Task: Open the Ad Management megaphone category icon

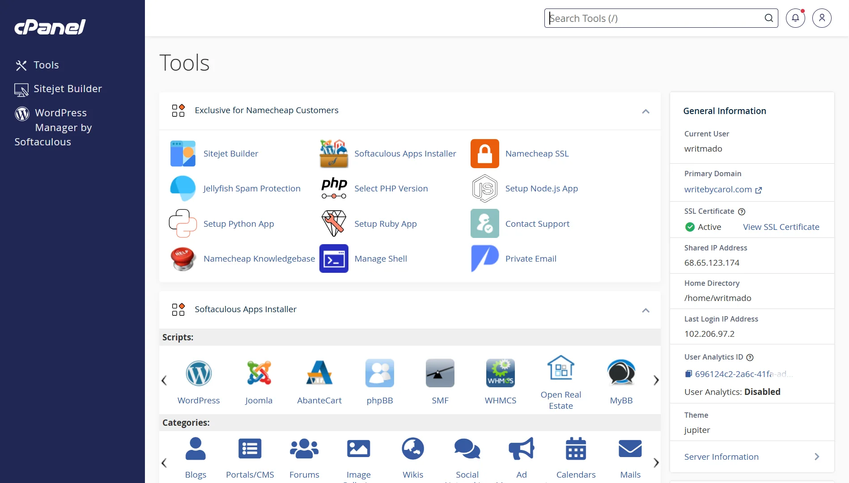Action: tap(522, 449)
